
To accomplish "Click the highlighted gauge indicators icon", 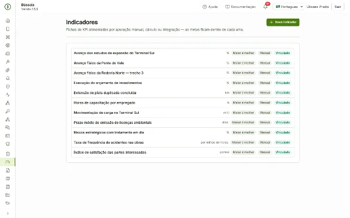I will pyautogui.click(x=7, y=162).
